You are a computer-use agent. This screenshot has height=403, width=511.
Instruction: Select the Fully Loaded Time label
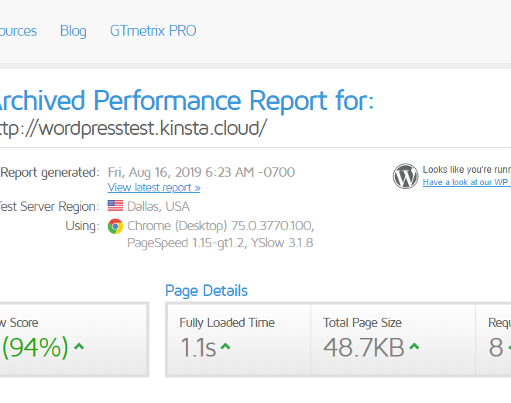[227, 322]
